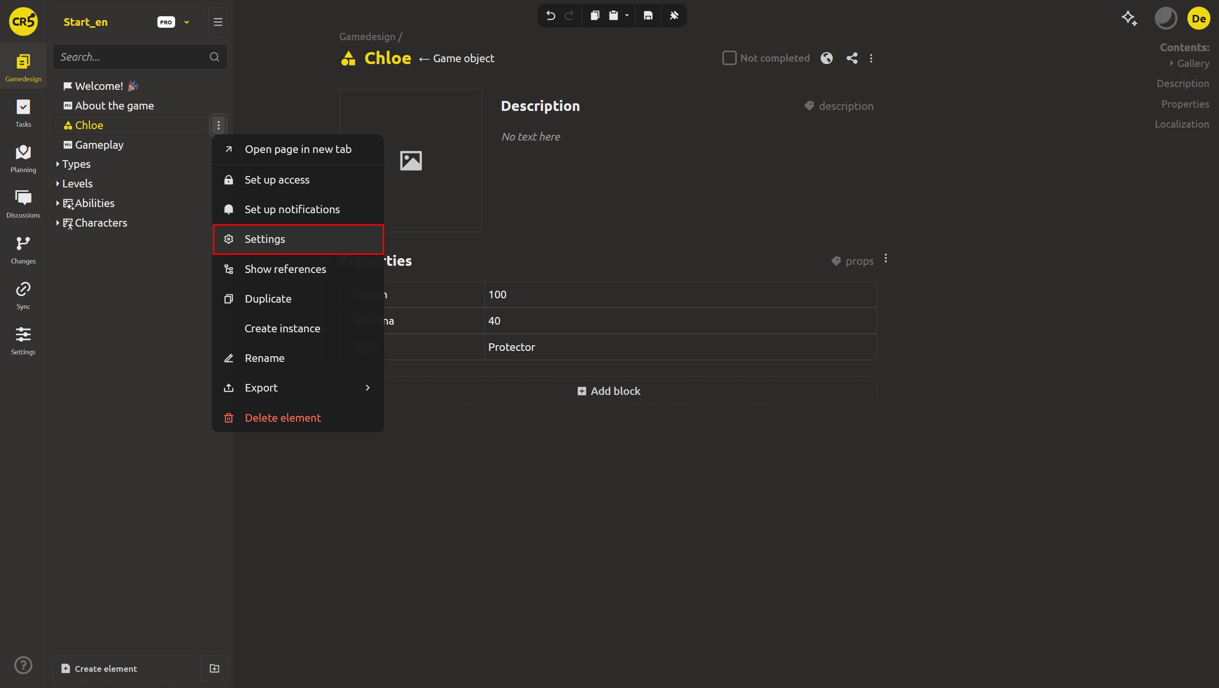The width and height of the screenshot is (1219, 688).
Task: Expand the Levels tree node
Action: pos(57,184)
